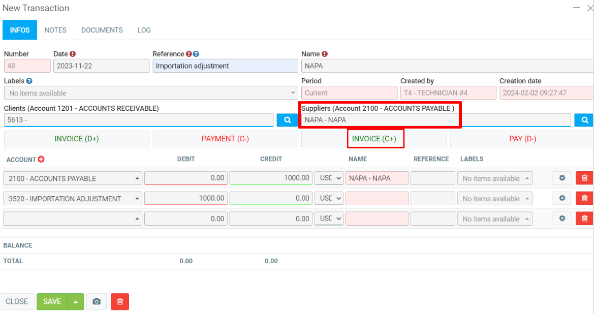Click the search icon for Suppliers field

point(584,120)
